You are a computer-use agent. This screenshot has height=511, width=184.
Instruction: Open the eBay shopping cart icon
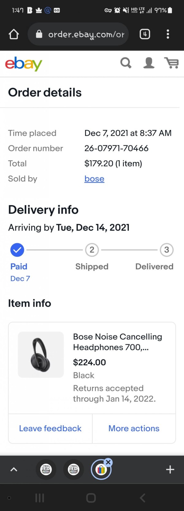[171, 63]
